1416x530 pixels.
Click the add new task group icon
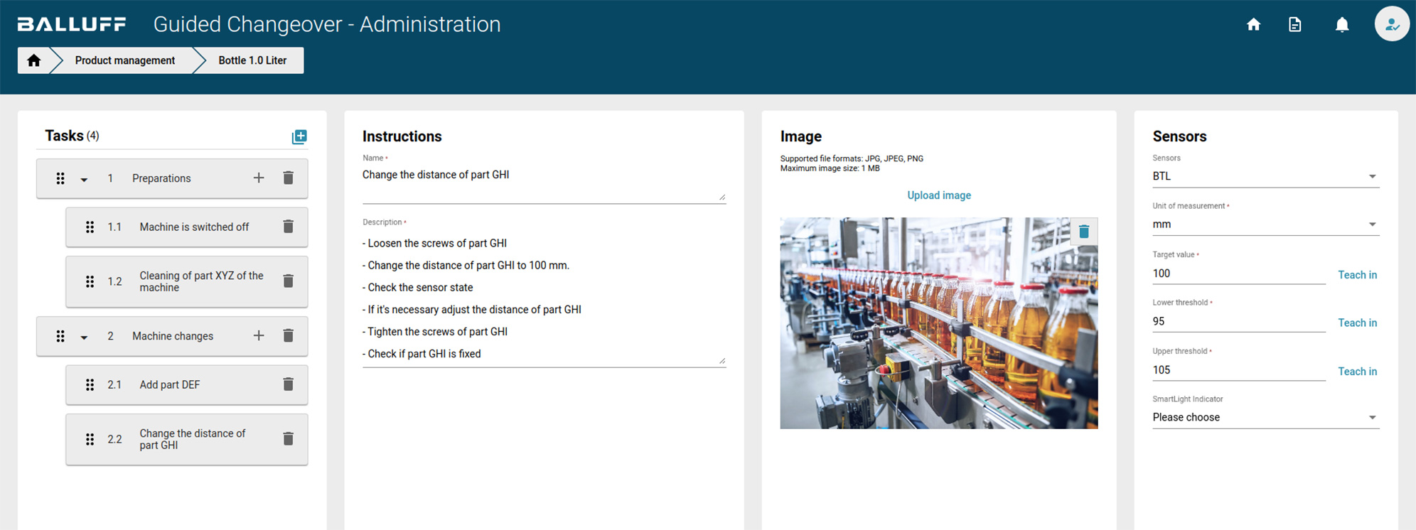(x=299, y=136)
